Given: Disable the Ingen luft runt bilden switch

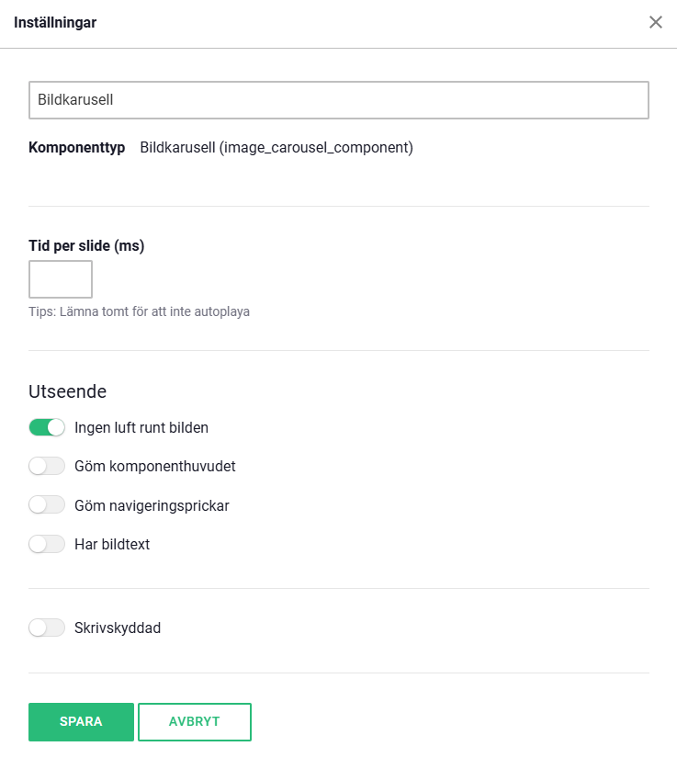Looking at the screenshot, I should (x=47, y=427).
